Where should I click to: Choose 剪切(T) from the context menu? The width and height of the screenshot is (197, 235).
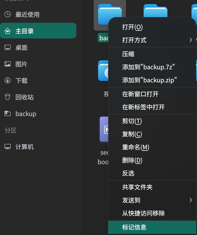click(x=152, y=121)
